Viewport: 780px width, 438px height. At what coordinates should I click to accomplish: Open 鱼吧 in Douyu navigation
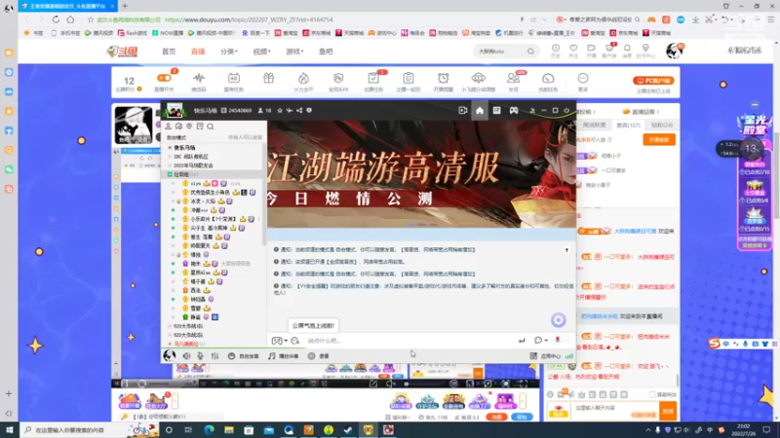(x=326, y=52)
